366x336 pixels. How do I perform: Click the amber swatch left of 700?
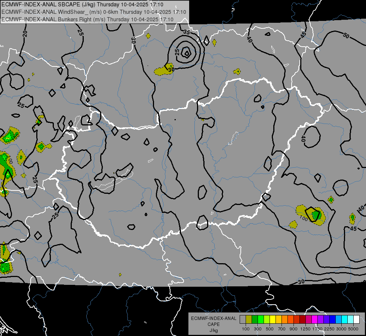(x=279, y=320)
